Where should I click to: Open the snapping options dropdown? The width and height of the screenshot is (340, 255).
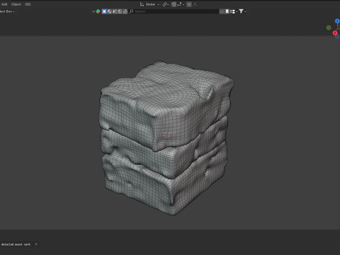(x=181, y=4)
